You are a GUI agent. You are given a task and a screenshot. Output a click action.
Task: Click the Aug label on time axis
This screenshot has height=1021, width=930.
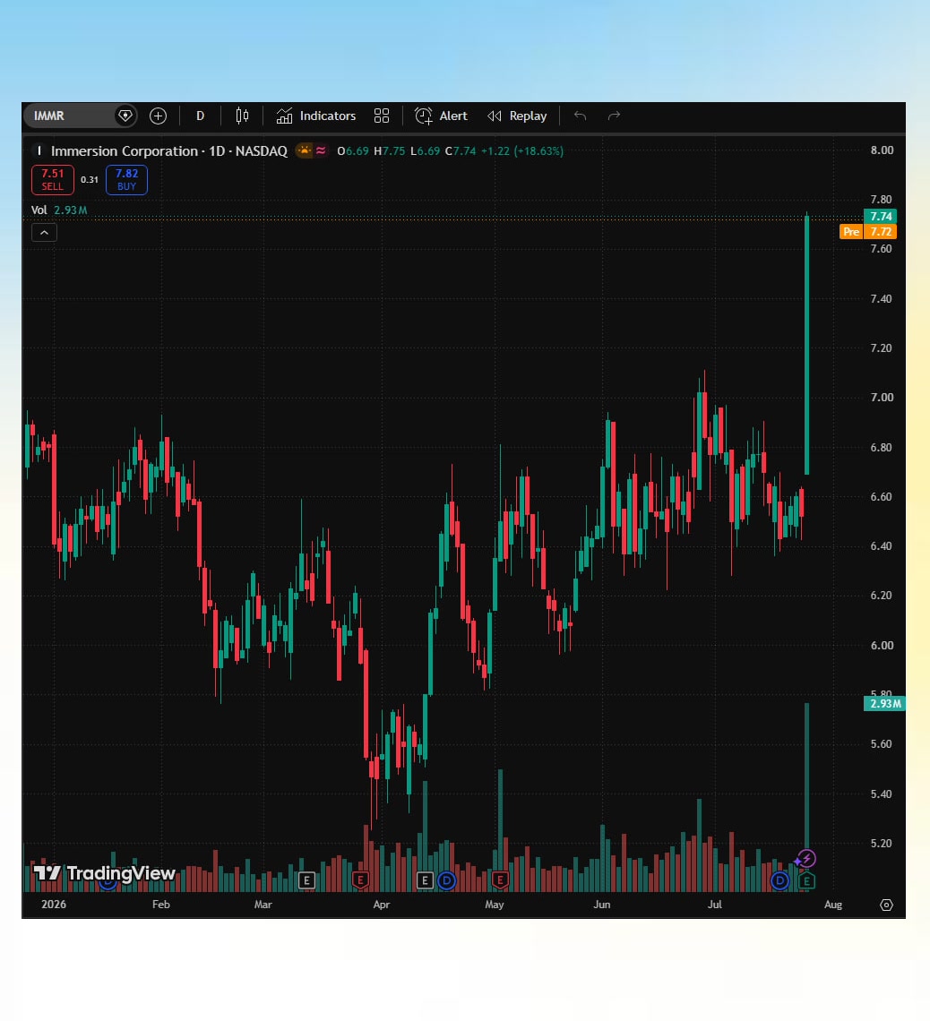pyautogui.click(x=833, y=905)
